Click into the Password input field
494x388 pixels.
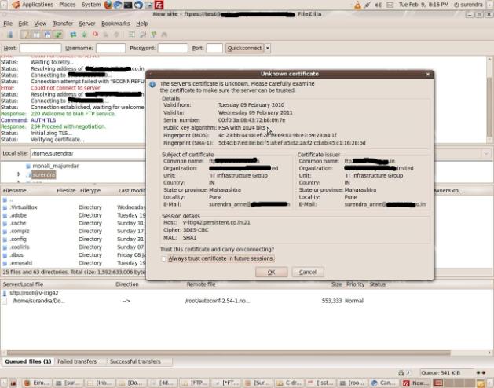click(173, 48)
